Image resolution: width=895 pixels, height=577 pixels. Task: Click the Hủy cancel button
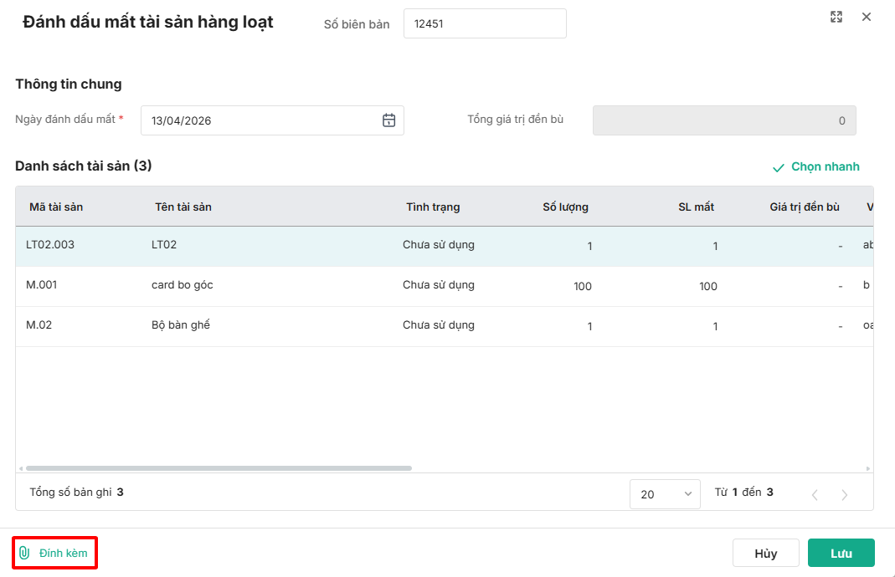765,554
